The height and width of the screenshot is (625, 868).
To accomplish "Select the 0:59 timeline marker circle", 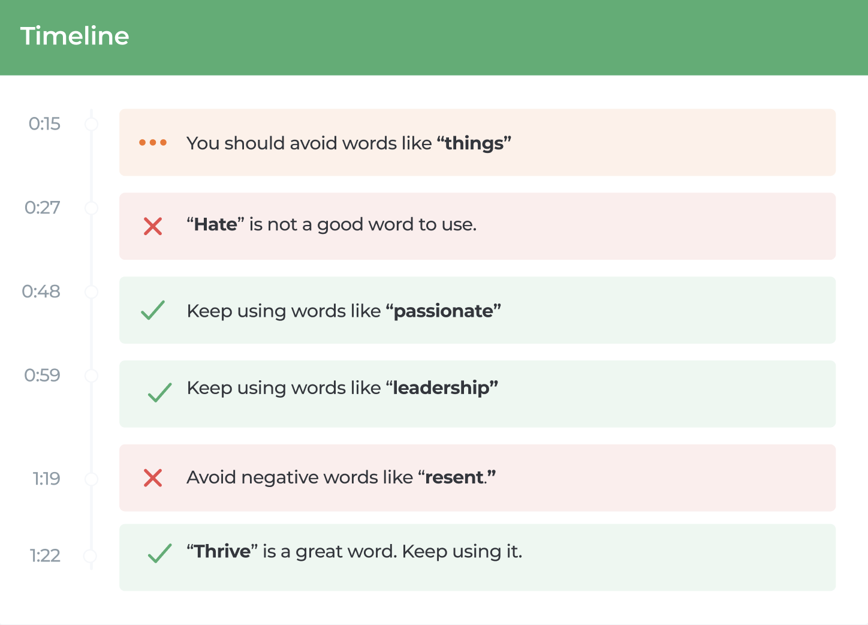I will click(91, 376).
